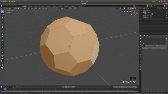The image size is (168, 94).
Task: Switch to the Modeling workspace tab
Action: [30, 6]
